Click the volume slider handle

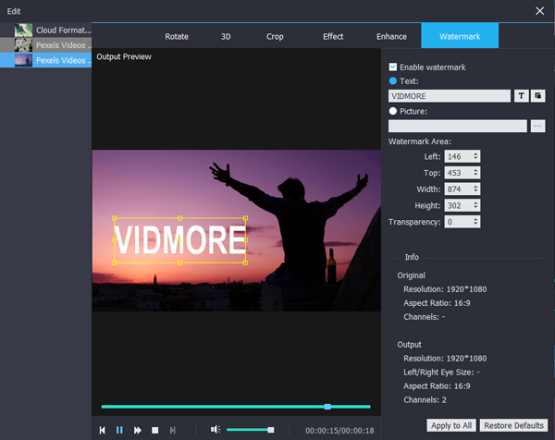click(x=271, y=430)
